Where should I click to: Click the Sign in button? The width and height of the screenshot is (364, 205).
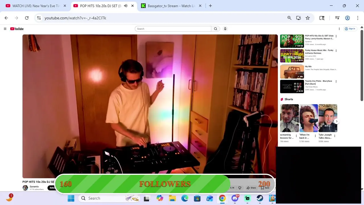[x=350, y=29]
